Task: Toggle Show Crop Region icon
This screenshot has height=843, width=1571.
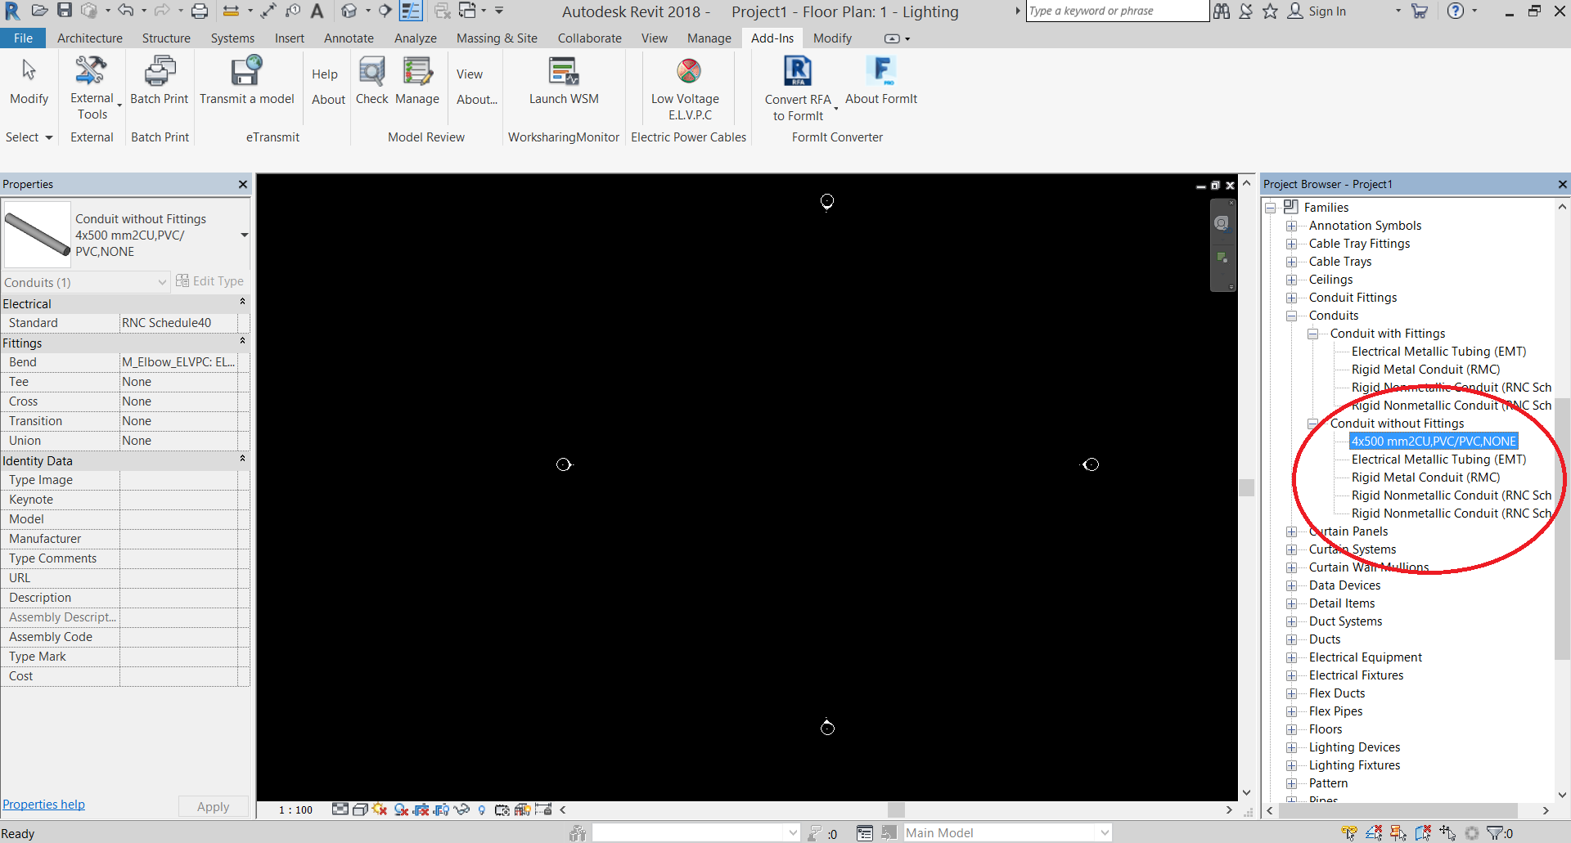Action: tap(442, 809)
